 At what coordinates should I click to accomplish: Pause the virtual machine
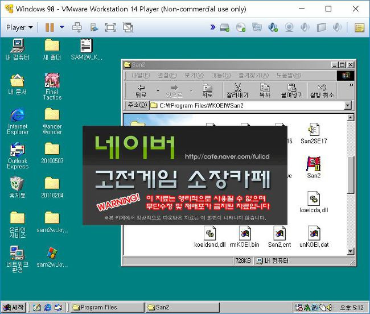coord(50,27)
